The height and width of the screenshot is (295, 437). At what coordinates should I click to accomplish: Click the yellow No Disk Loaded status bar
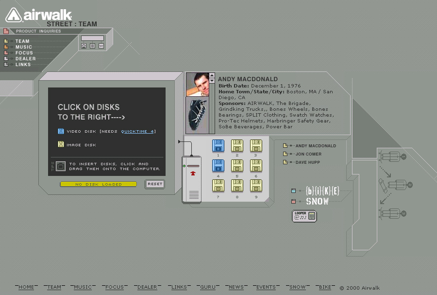(x=99, y=184)
